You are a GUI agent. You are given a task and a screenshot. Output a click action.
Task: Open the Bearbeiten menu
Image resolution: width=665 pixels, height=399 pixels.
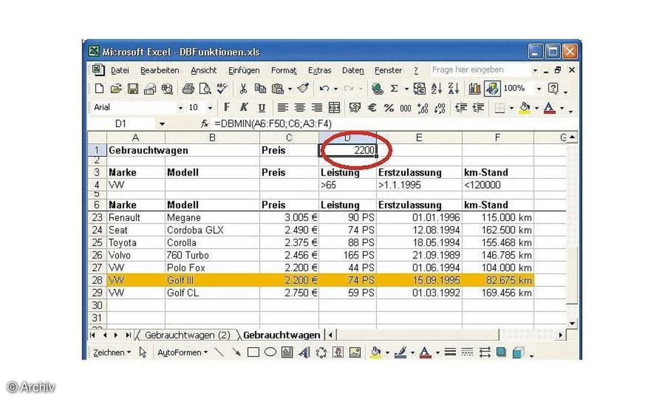(160, 71)
